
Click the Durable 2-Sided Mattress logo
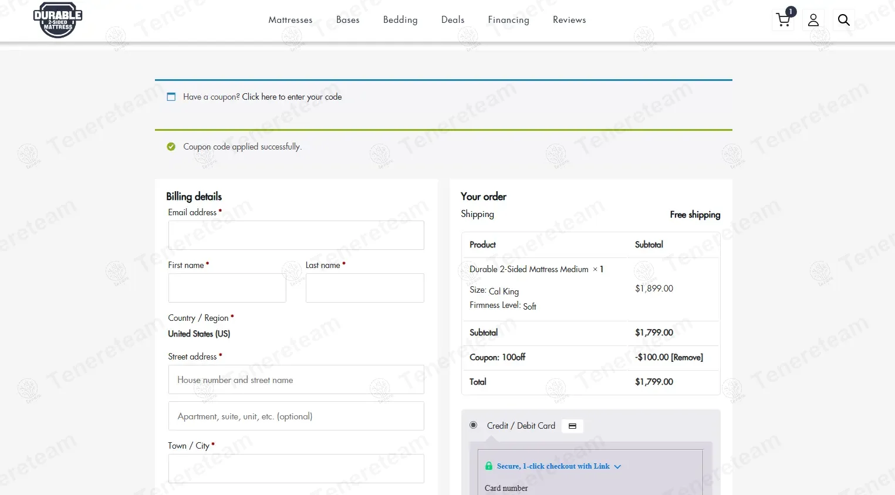click(58, 21)
